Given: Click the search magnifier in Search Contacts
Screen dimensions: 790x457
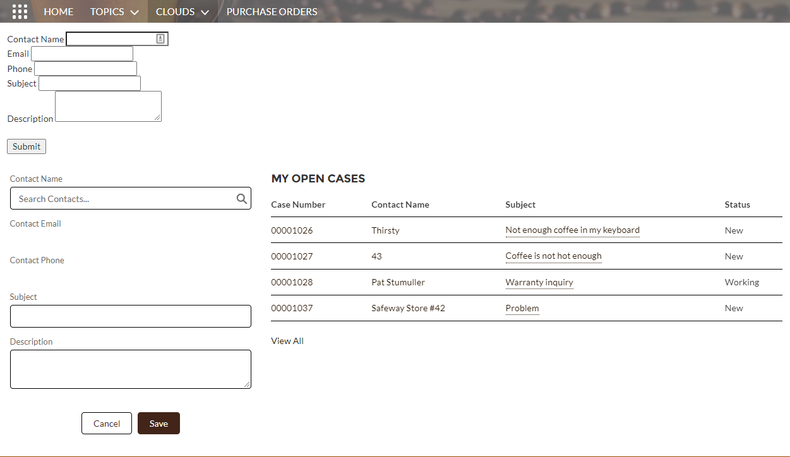Looking at the screenshot, I should pyautogui.click(x=242, y=199).
